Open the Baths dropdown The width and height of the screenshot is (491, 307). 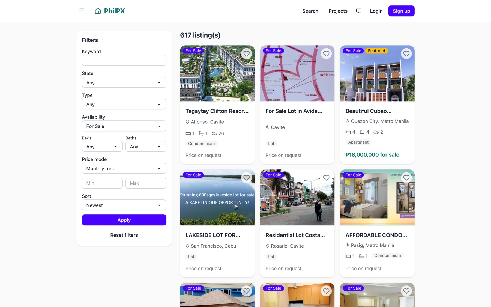[146, 147]
